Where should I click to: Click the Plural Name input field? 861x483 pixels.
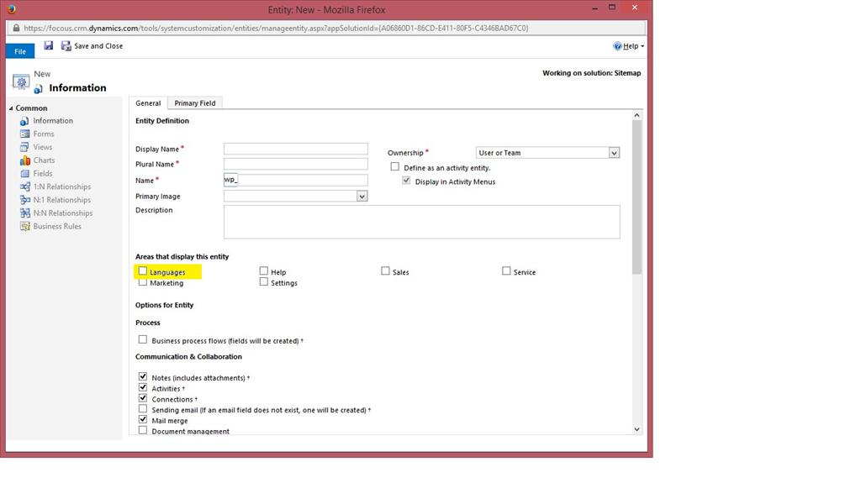coord(295,164)
